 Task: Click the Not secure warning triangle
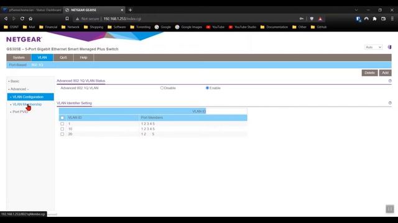click(77, 19)
